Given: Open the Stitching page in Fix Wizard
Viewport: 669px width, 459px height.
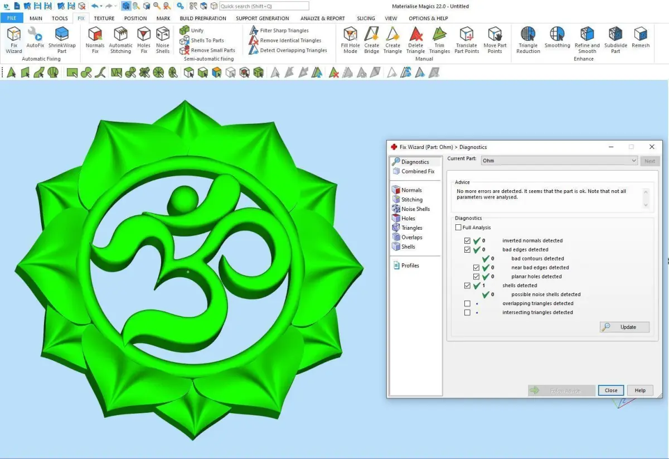Looking at the screenshot, I should pyautogui.click(x=407, y=200).
